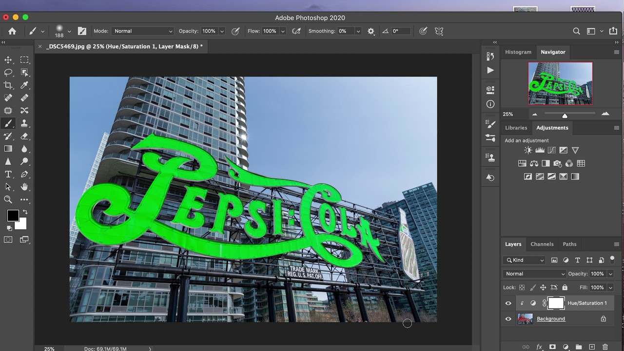The width and height of the screenshot is (624, 351).
Task: Open brush preset picker arrow
Action: coord(69,31)
